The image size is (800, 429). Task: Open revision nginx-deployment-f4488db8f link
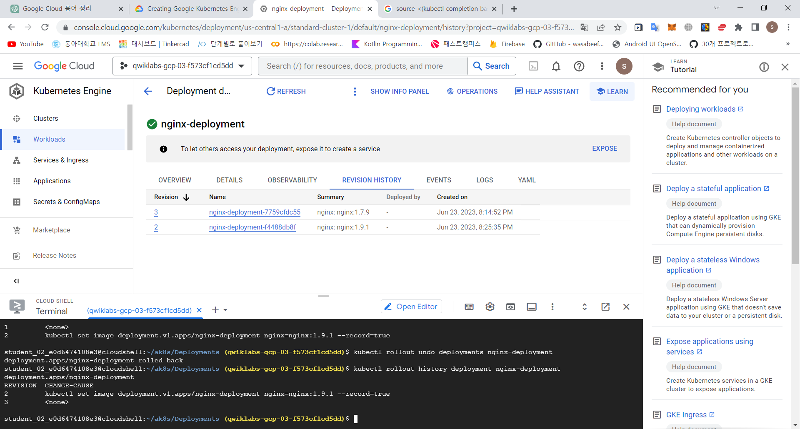252,227
